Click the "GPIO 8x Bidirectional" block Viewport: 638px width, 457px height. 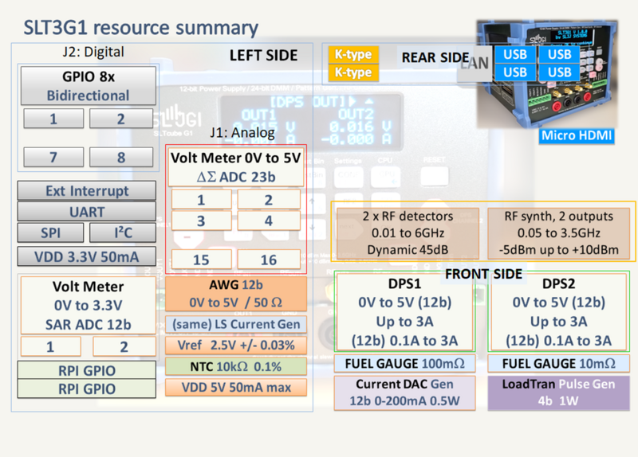point(89,86)
